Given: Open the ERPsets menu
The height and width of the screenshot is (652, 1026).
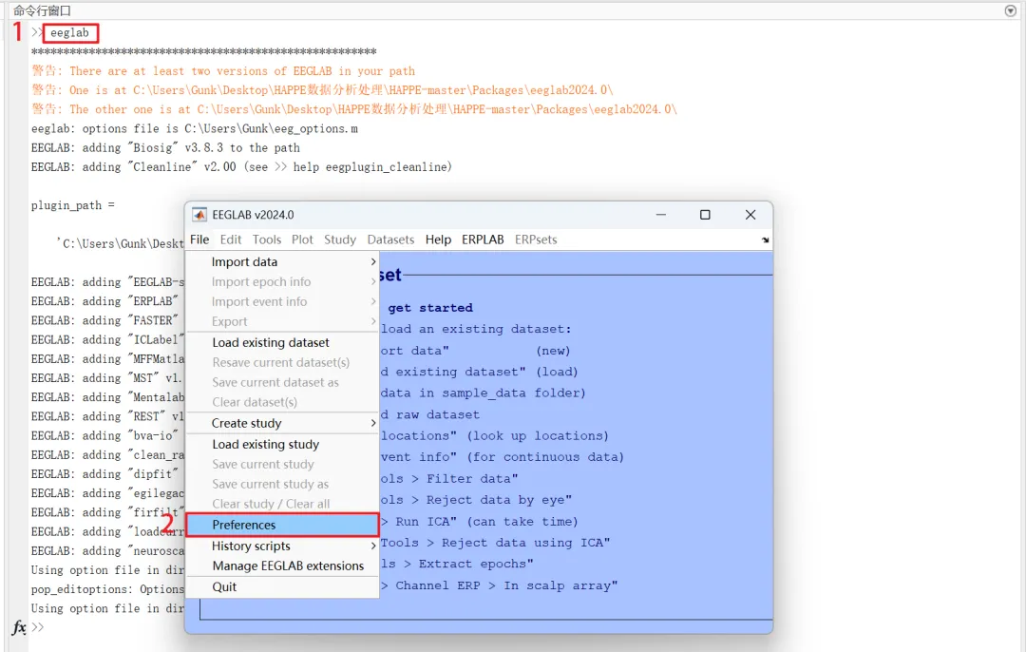Looking at the screenshot, I should (536, 240).
